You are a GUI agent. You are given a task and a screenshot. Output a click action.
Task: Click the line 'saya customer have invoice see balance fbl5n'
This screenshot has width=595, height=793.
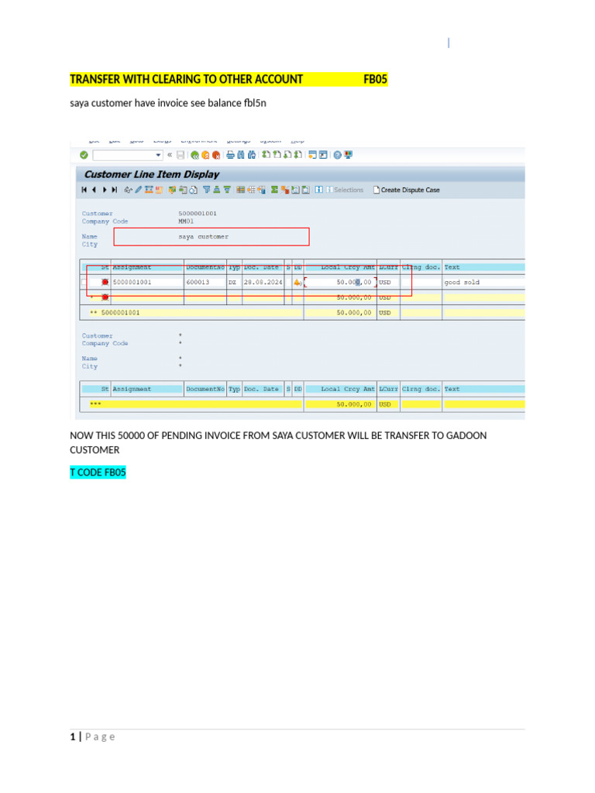[168, 103]
